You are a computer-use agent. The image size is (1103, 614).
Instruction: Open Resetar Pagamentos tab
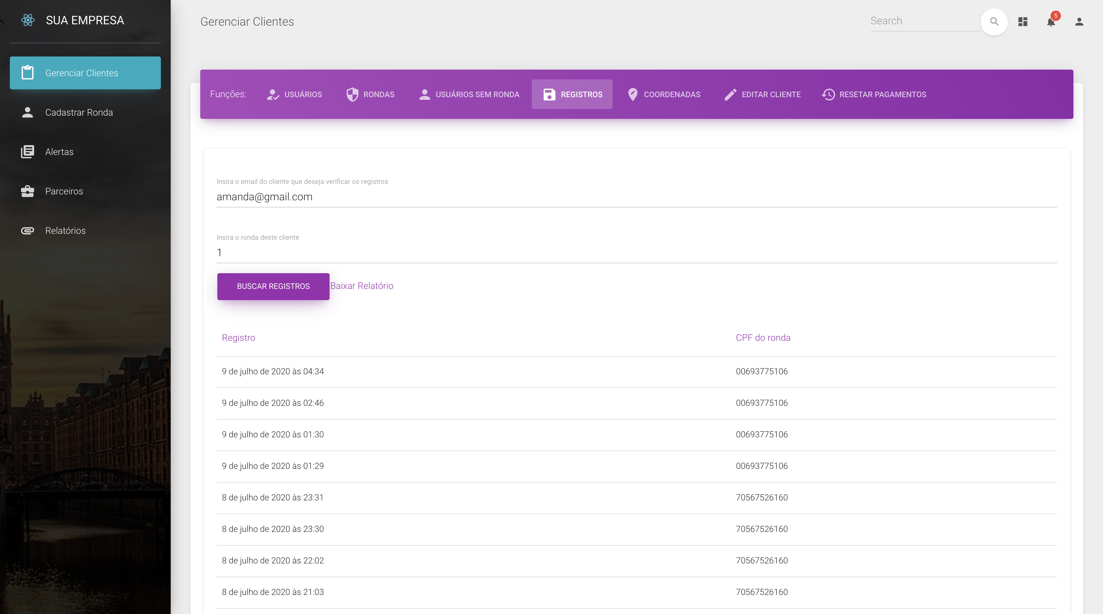(874, 94)
